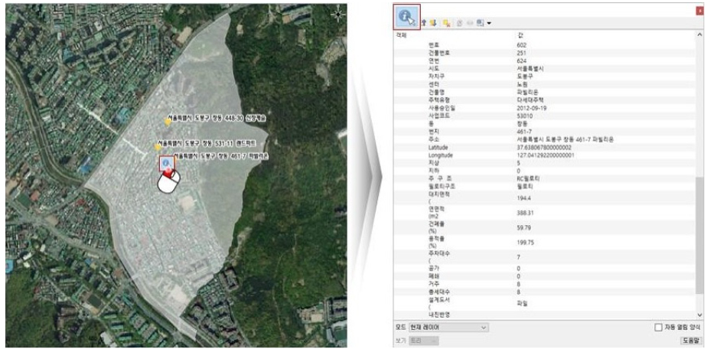Select the 번지 attribute row
This screenshot has height=349, width=714.
(x=544, y=131)
